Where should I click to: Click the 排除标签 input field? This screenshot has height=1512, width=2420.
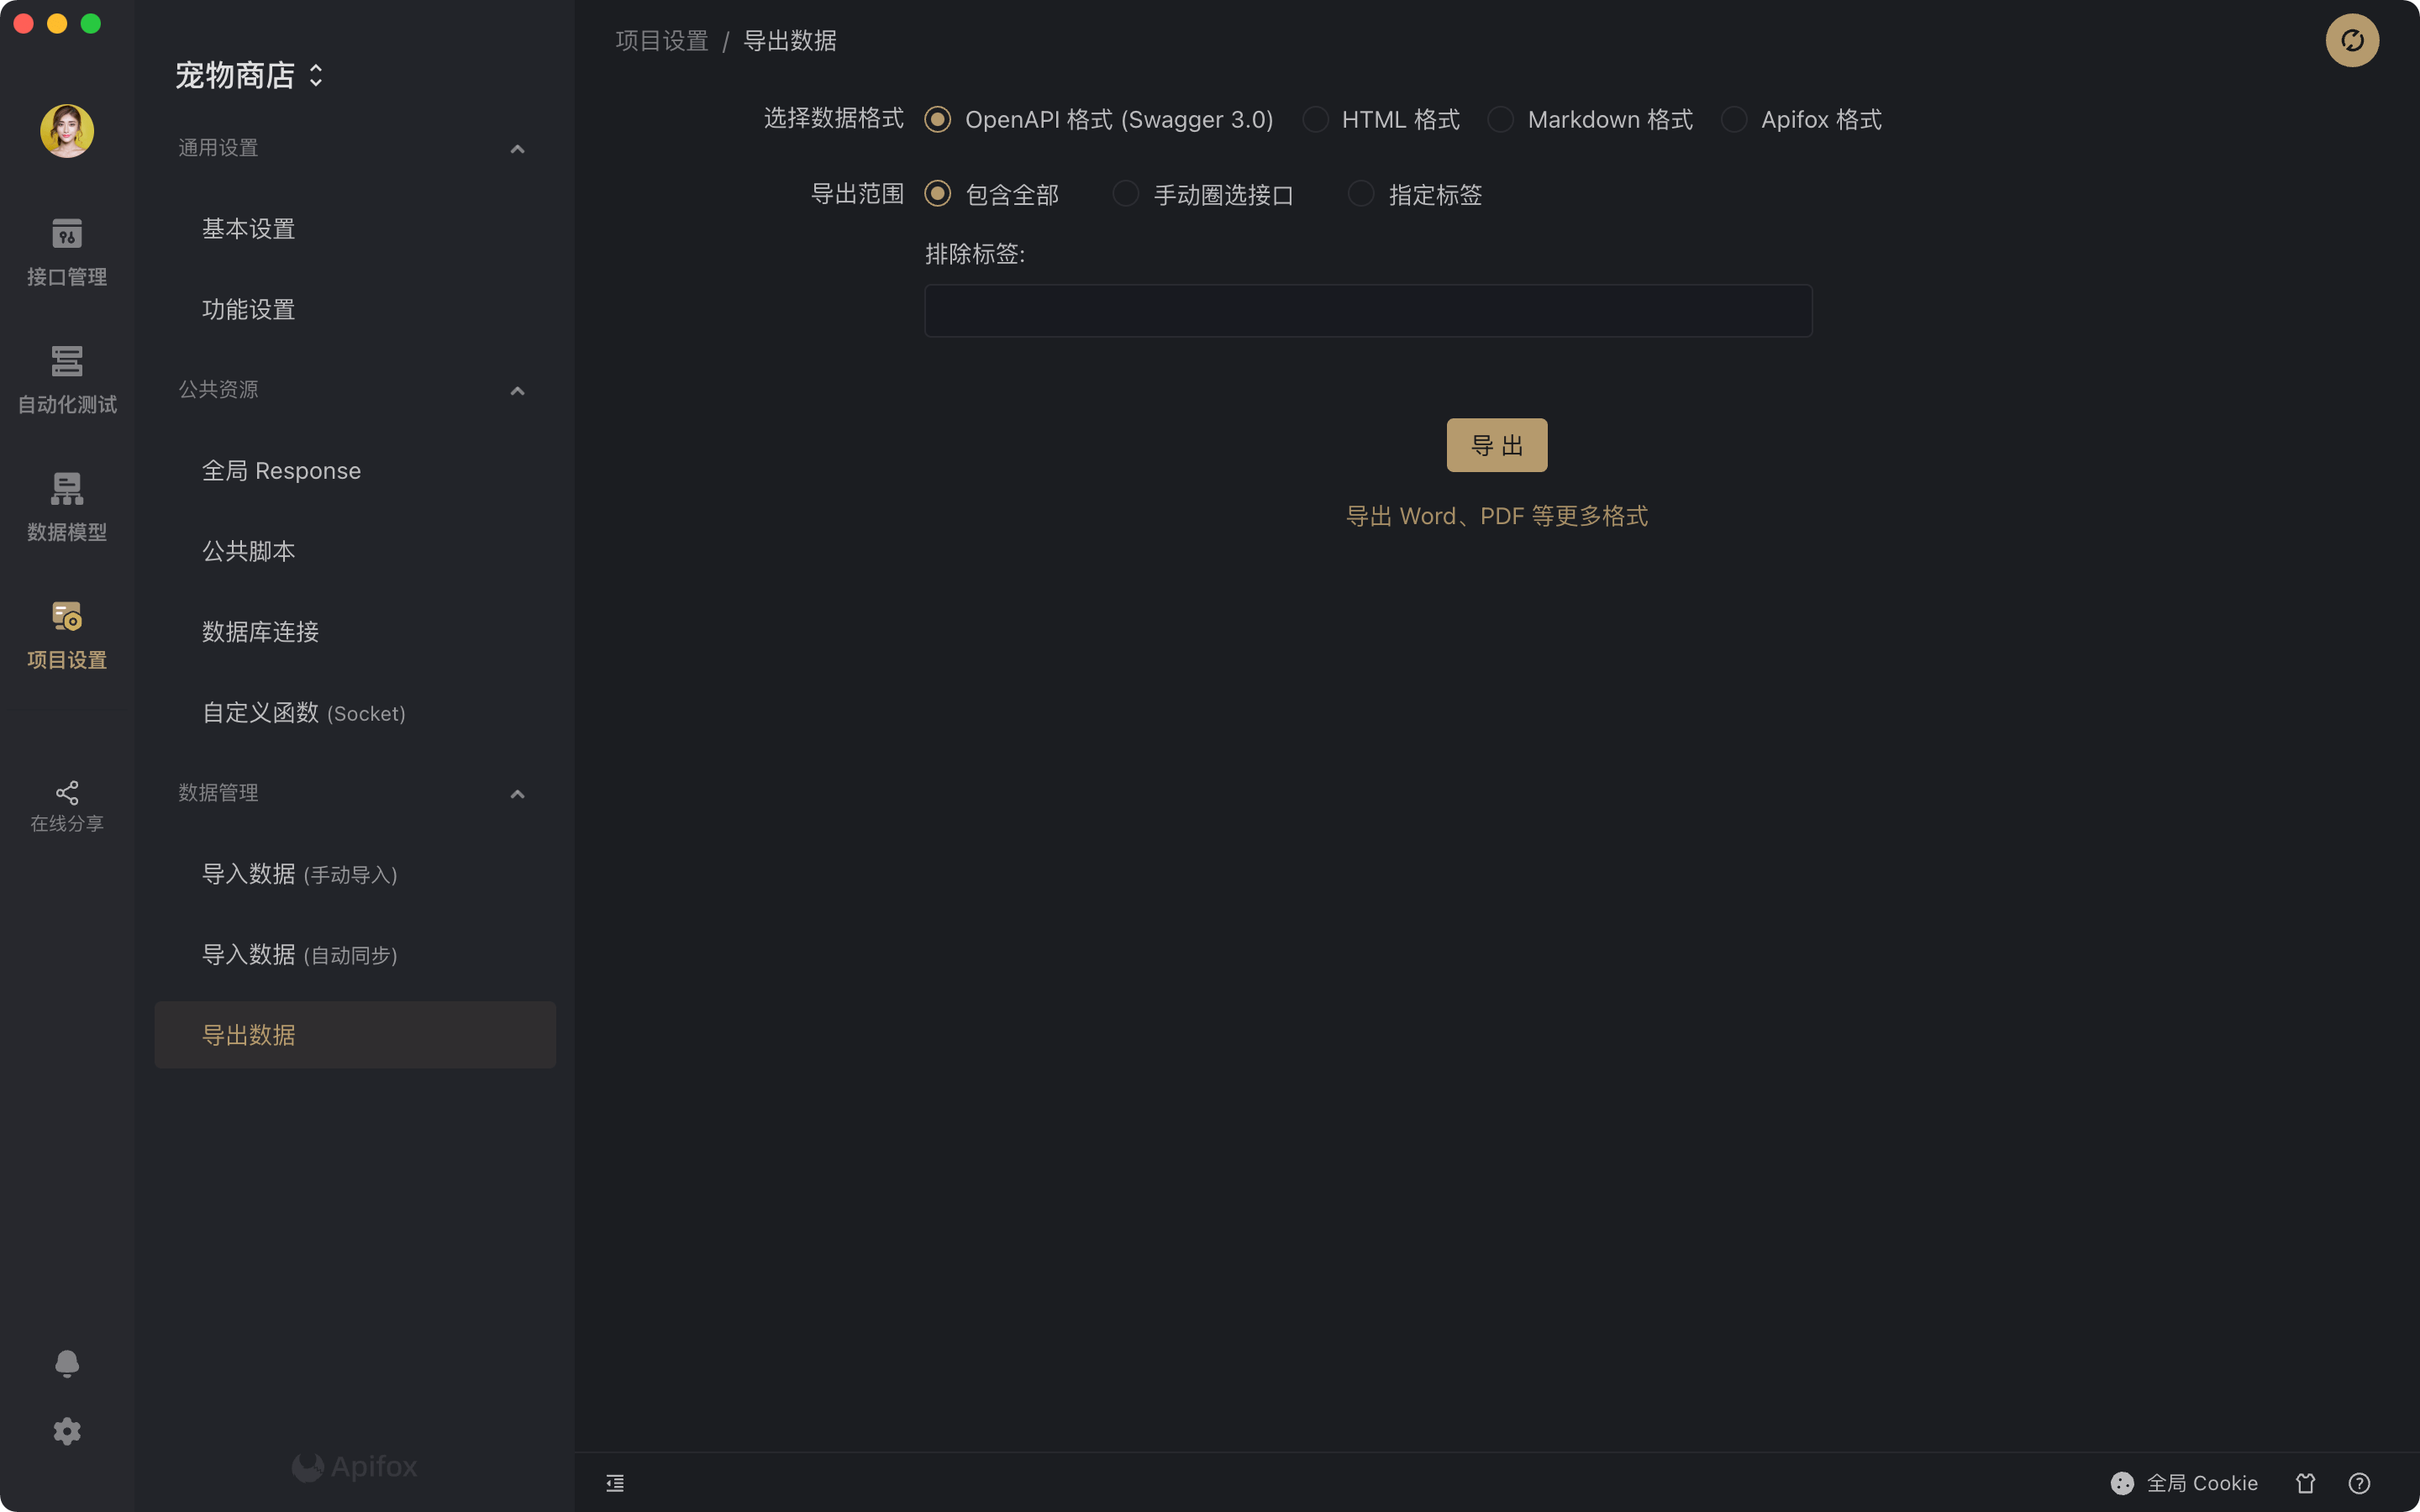click(1367, 311)
